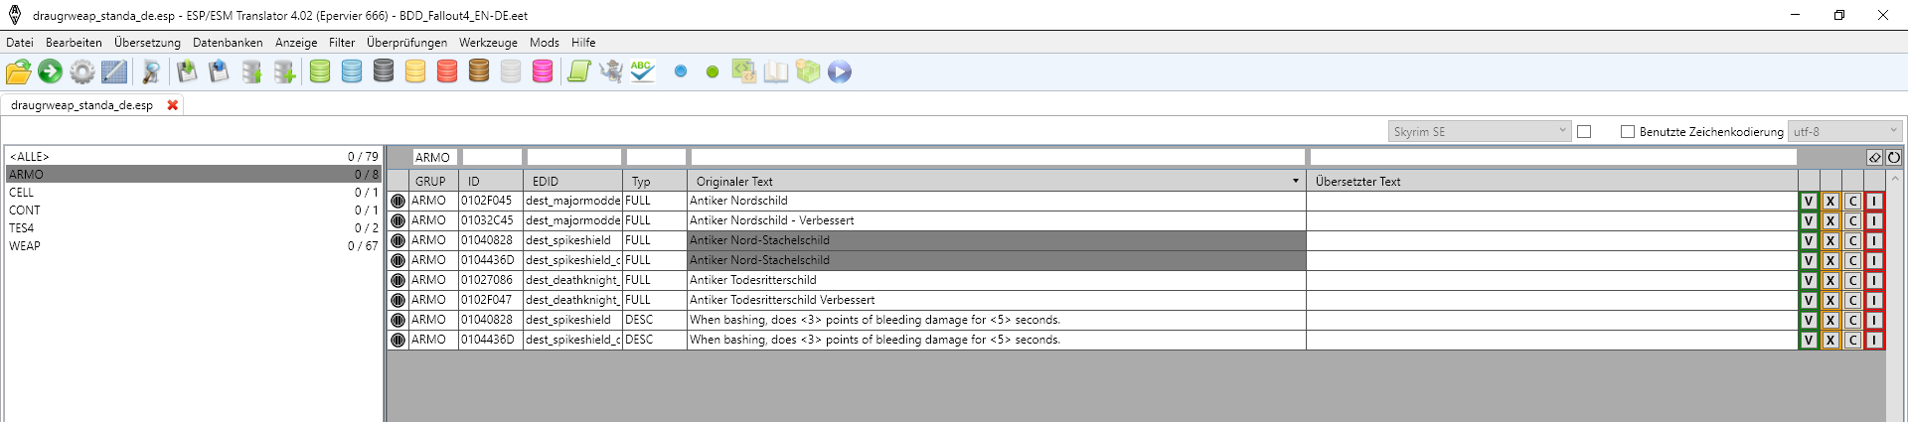Open Originaler Text column dropdown arrow
Viewport: 1908px width, 422px height.
point(1295,181)
